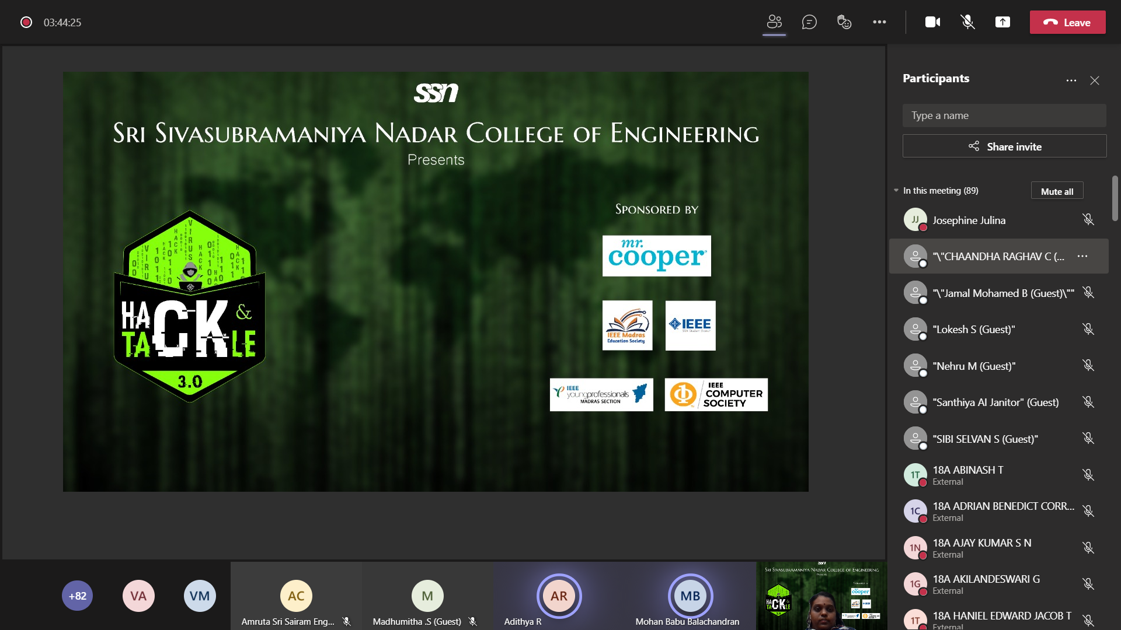Viewport: 1121px width, 630px height.
Task: Select CHAANDHA RAGHAV C participant avatar
Action: pyautogui.click(x=915, y=257)
